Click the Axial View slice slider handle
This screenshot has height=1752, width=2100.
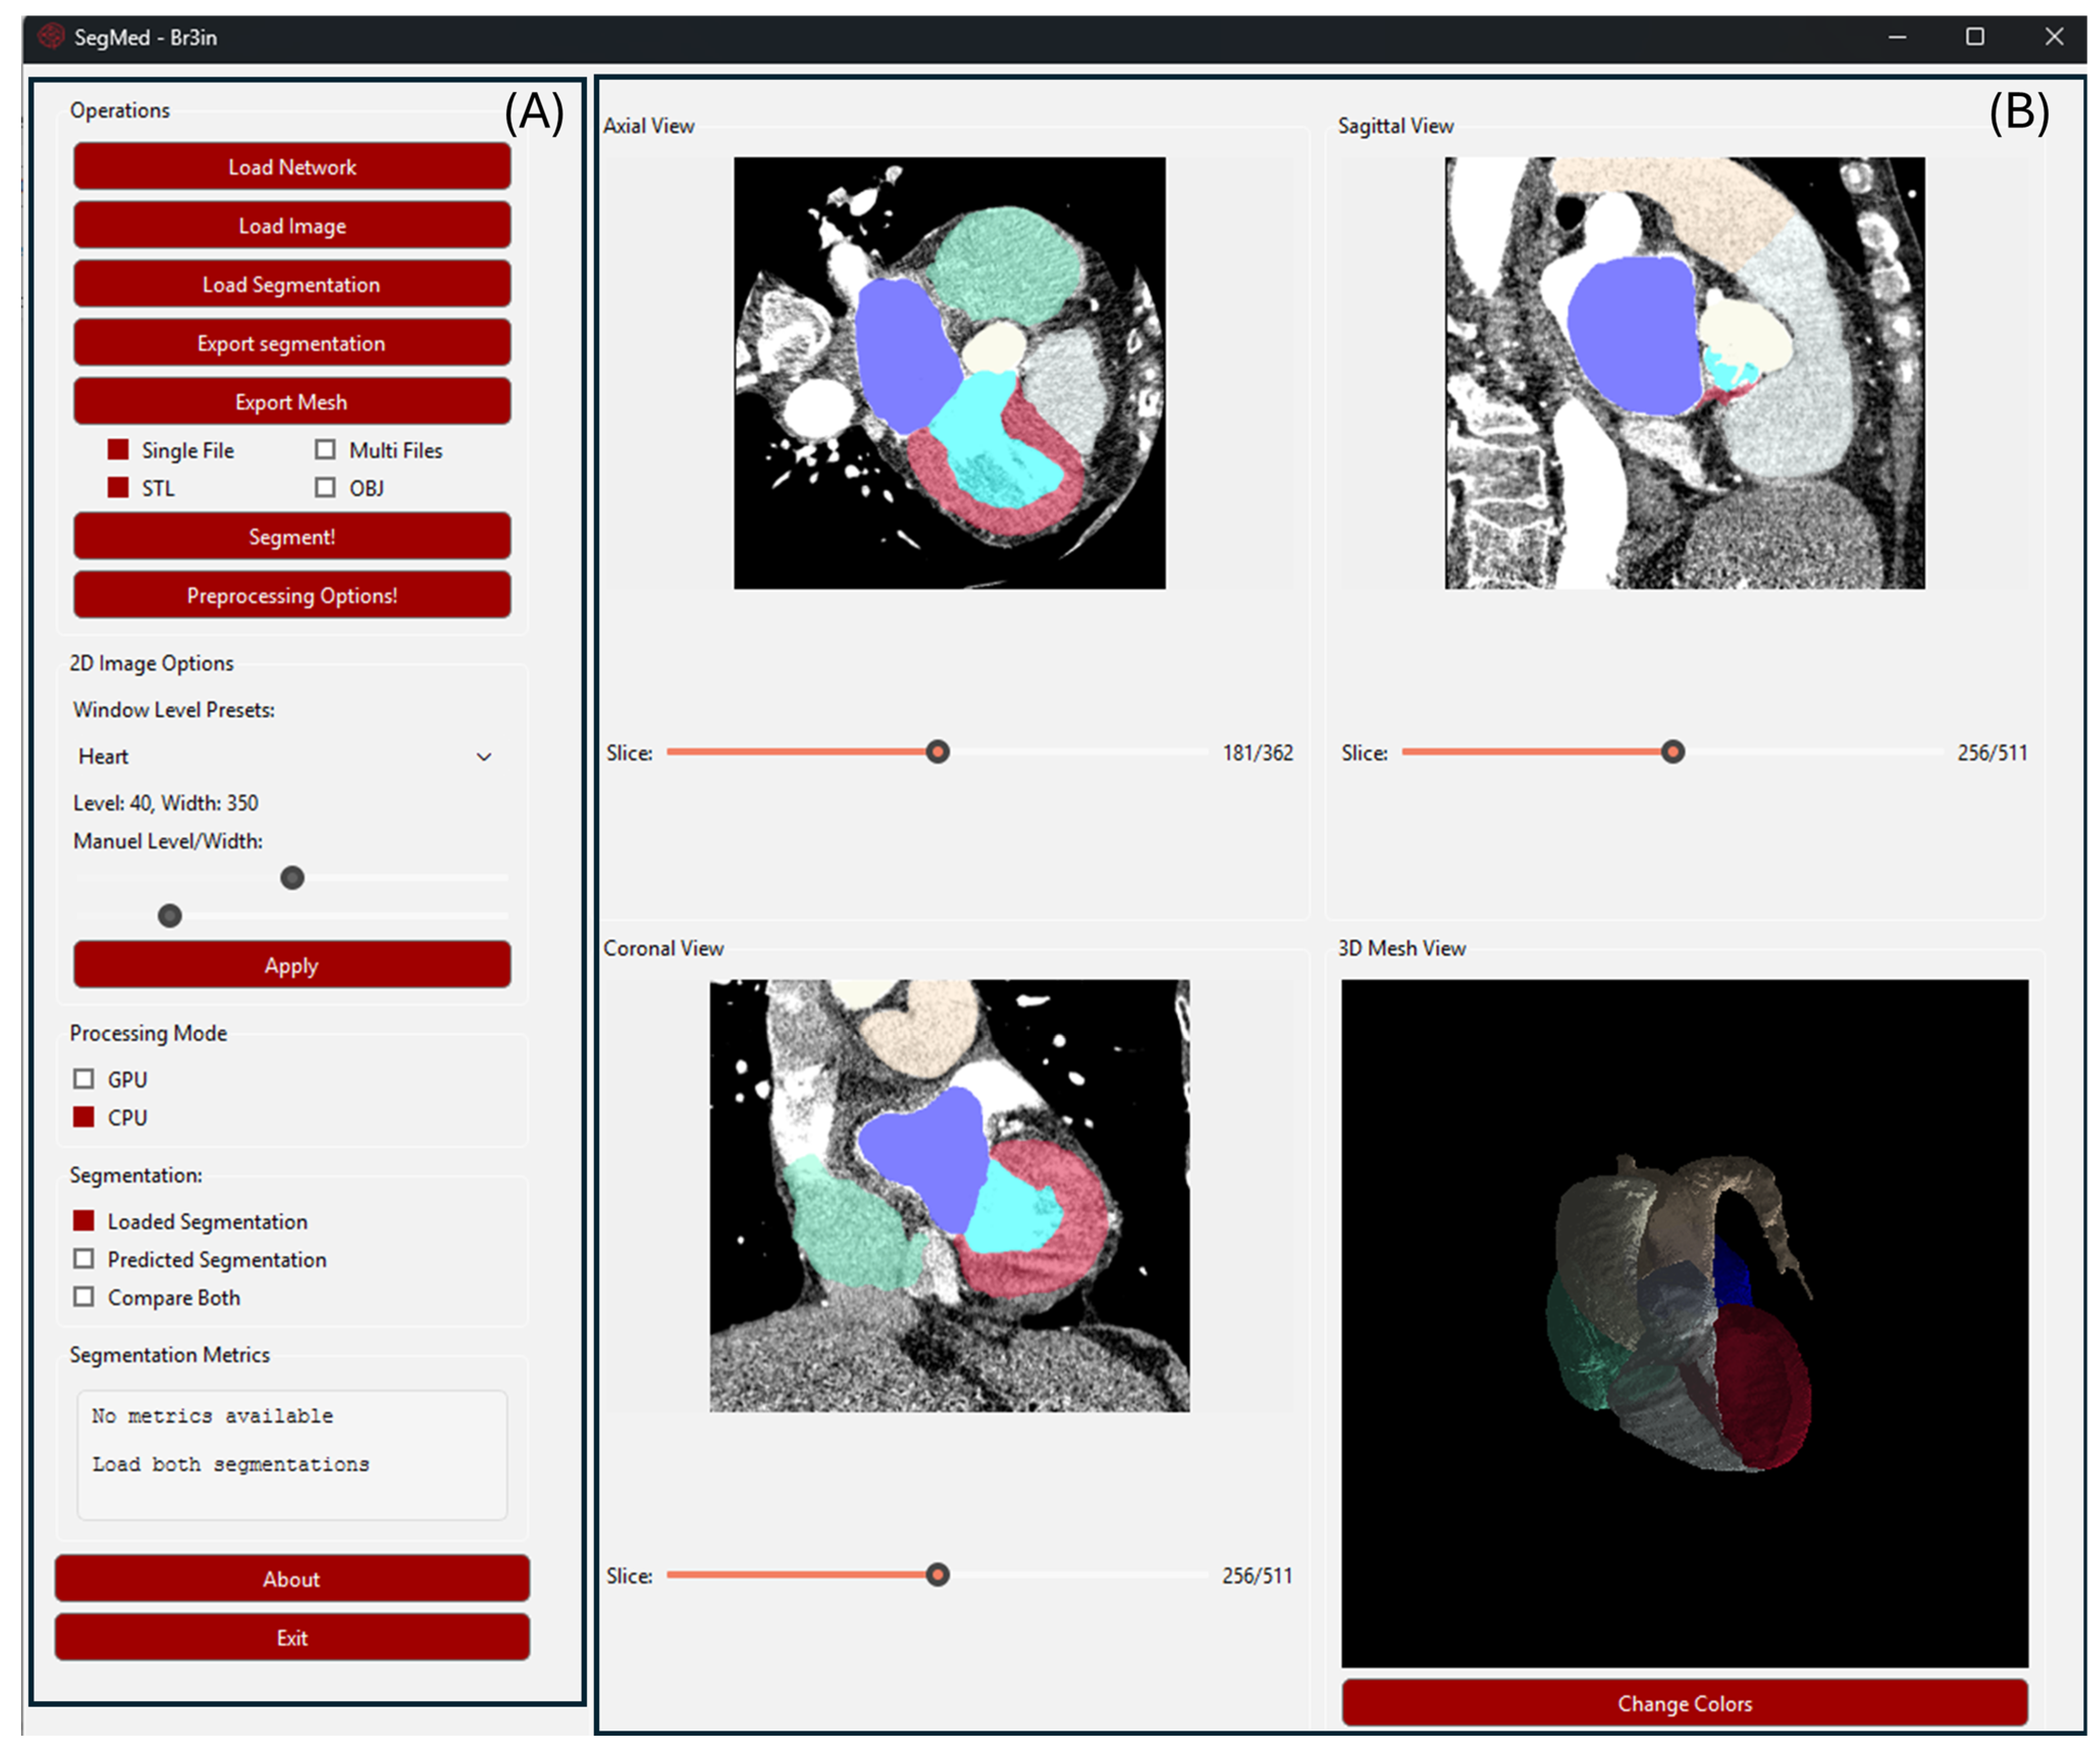[937, 752]
